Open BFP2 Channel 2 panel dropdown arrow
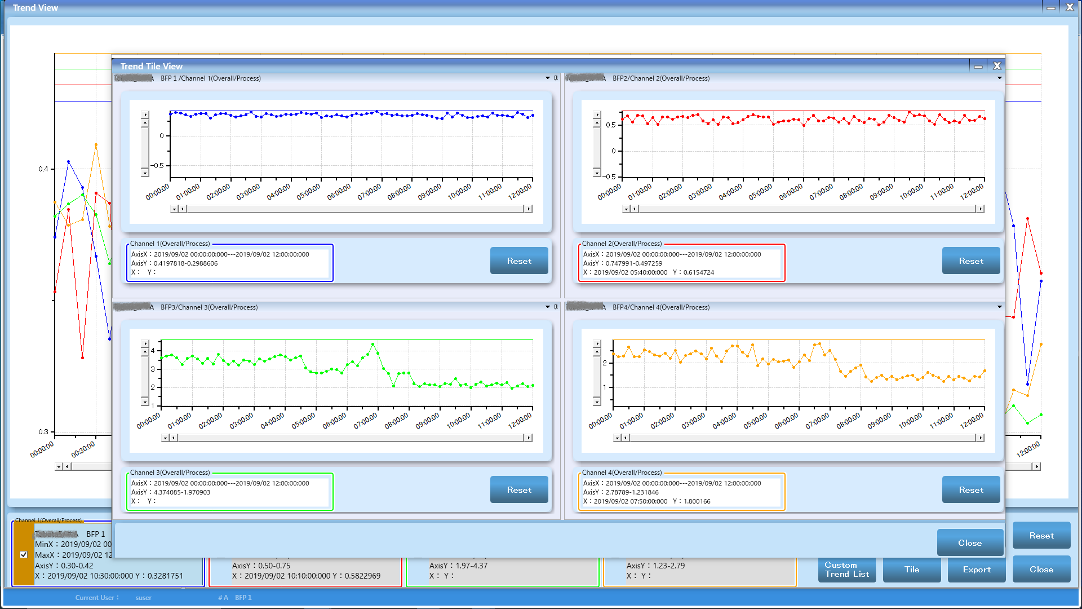The height and width of the screenshot is (609, 1082). click(x=999, y=78)
